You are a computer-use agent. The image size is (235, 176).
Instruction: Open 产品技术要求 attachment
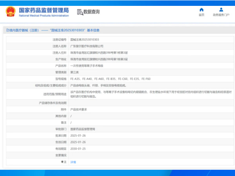79,110
